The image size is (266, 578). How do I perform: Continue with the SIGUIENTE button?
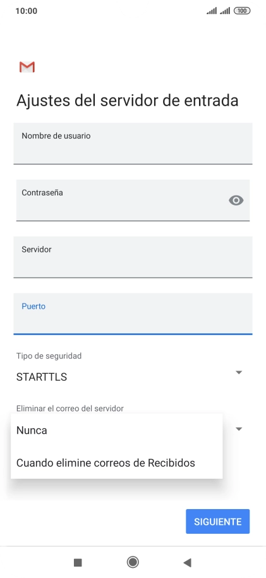click(x=218, y=521)
